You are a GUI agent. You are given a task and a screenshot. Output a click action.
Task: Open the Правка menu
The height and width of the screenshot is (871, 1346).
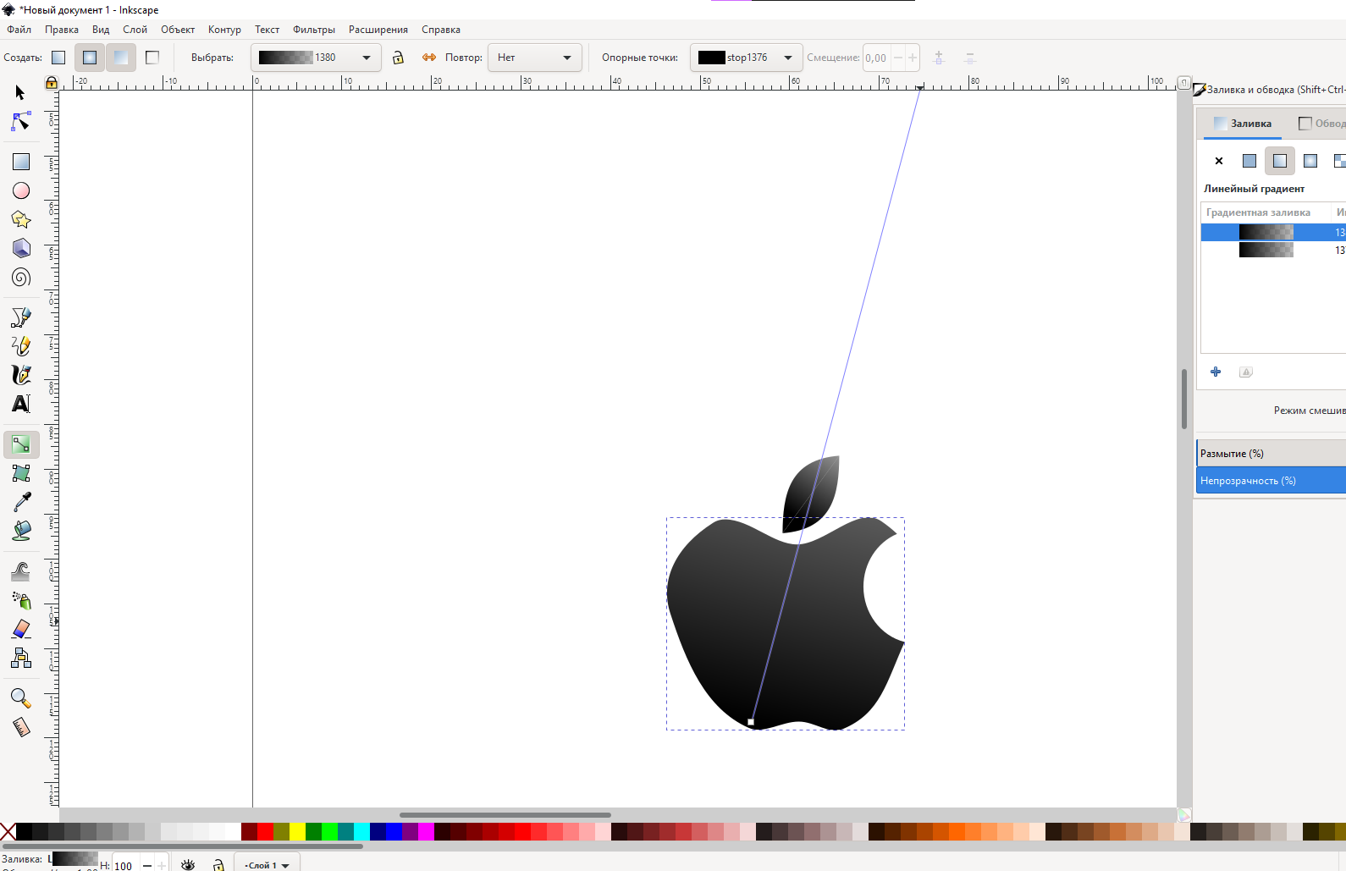(x=62, y=30)
